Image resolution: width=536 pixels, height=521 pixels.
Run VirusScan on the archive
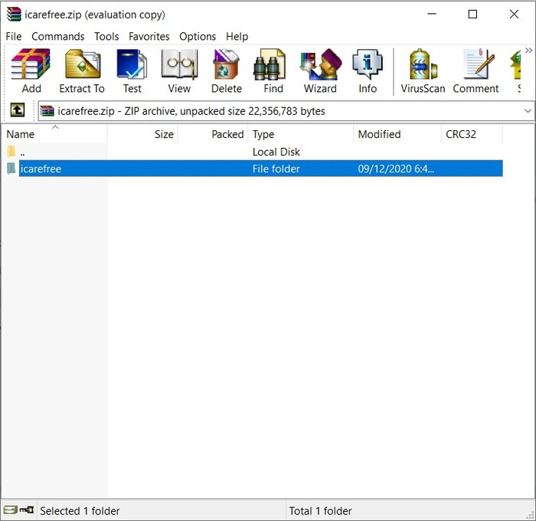coord(423,71)
